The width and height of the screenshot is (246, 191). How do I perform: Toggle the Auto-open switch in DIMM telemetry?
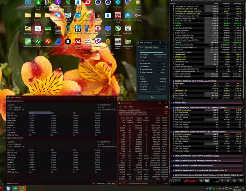pos(94,183)
